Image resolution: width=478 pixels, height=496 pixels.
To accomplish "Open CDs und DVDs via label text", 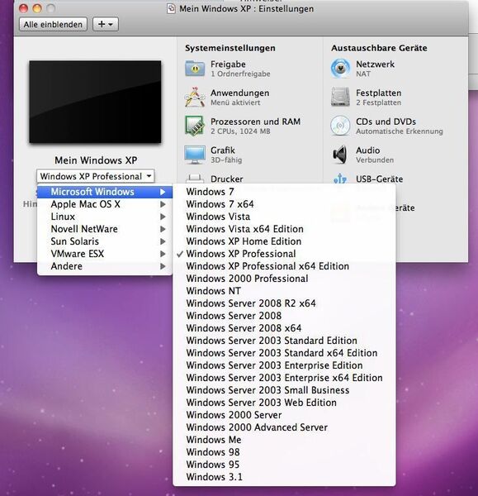I will [x=386, y=122].
